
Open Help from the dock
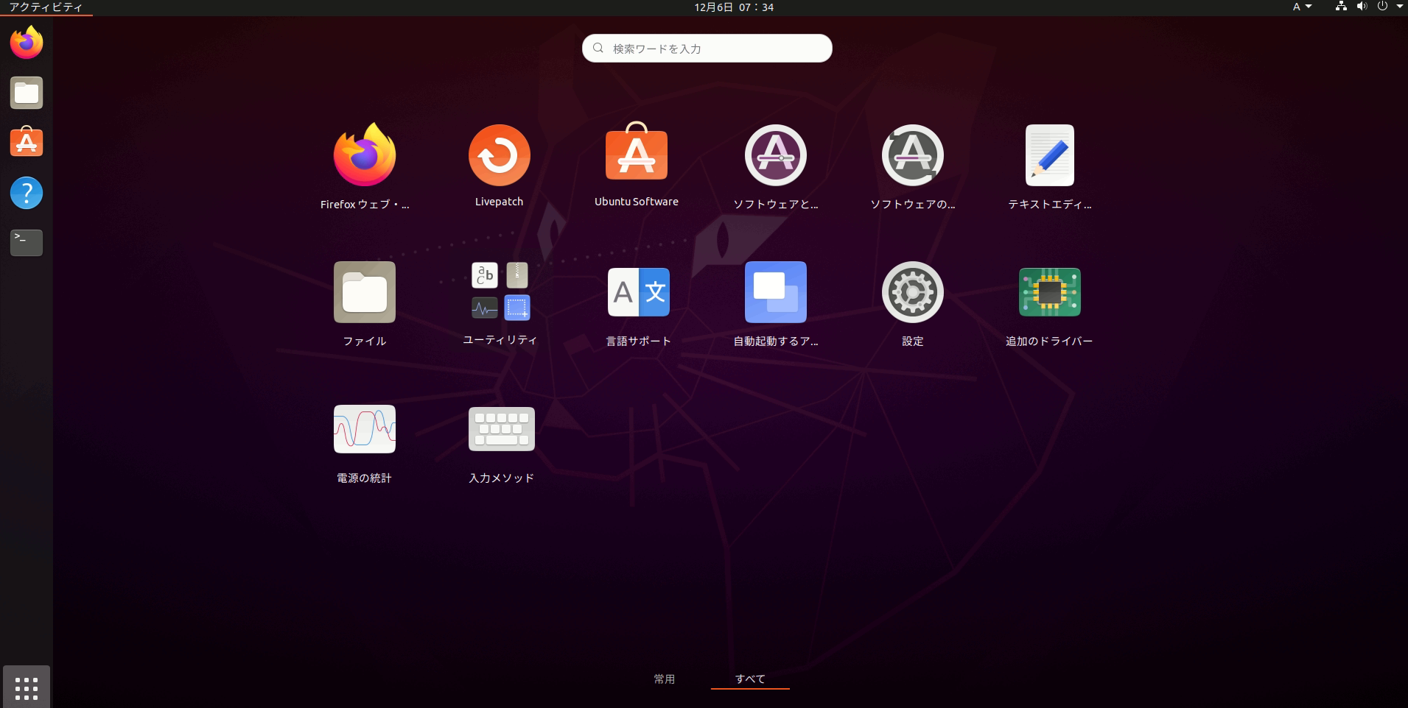pyautogui.click(x=27, y=193)
